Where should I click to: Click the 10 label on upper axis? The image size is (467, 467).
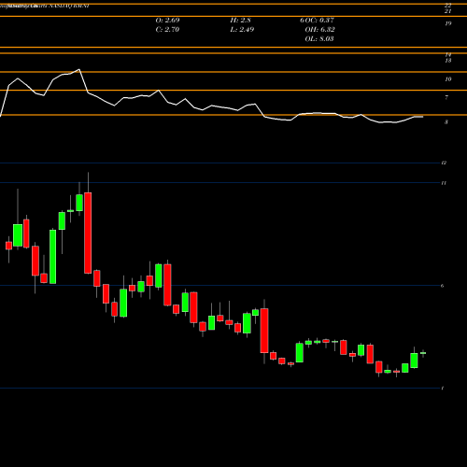click(448, 79)
